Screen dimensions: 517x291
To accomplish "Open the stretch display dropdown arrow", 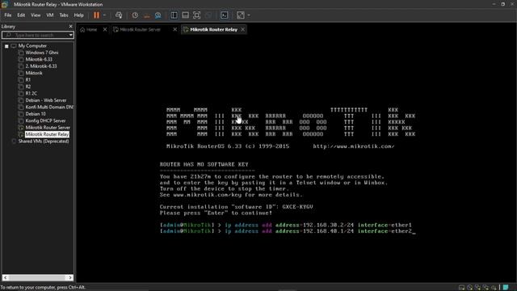I will pos(249,15).
